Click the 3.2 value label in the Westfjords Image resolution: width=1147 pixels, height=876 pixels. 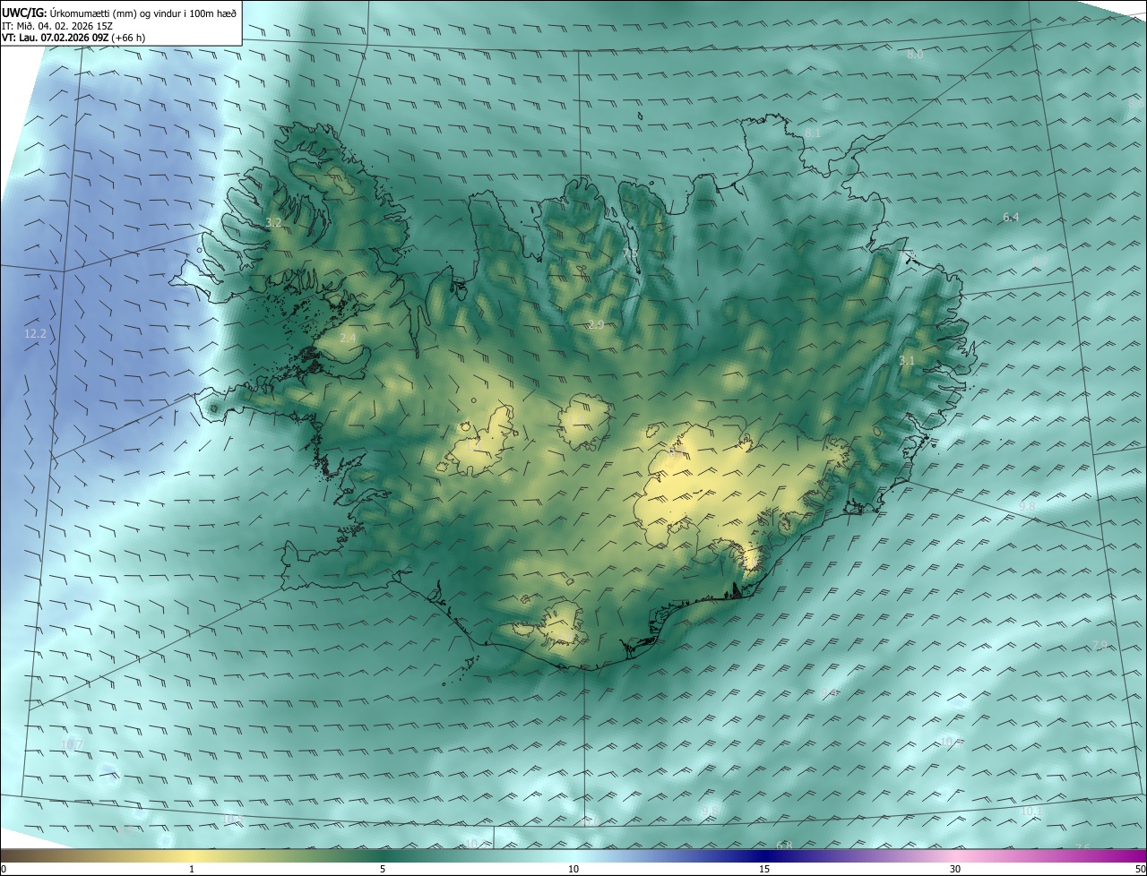click(x=274, y=222)
